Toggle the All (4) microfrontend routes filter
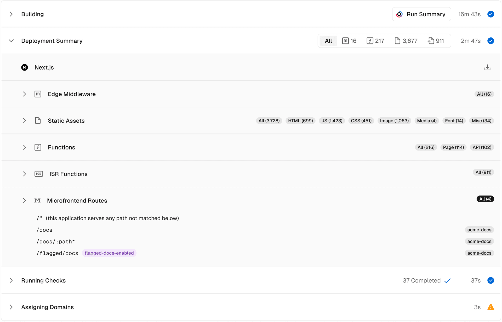This screenshot has height=322, width=502. point(485,199)
